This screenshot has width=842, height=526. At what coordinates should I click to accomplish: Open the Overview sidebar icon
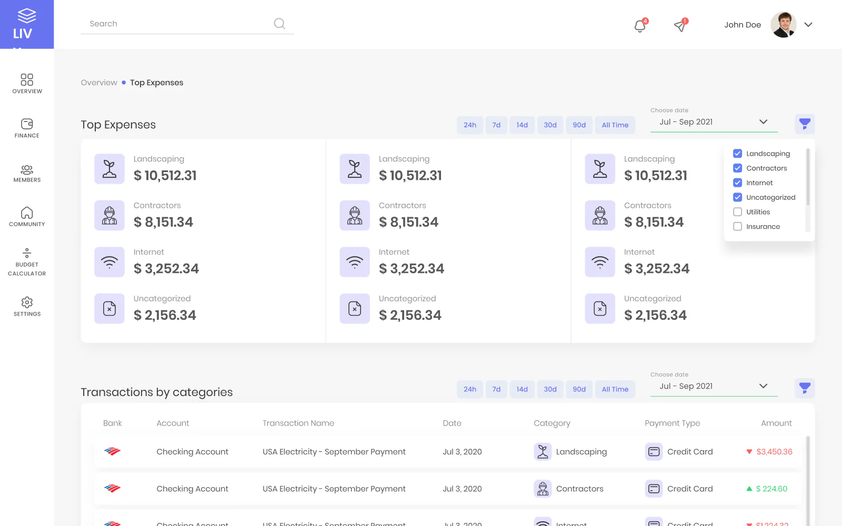coord(27,79)
